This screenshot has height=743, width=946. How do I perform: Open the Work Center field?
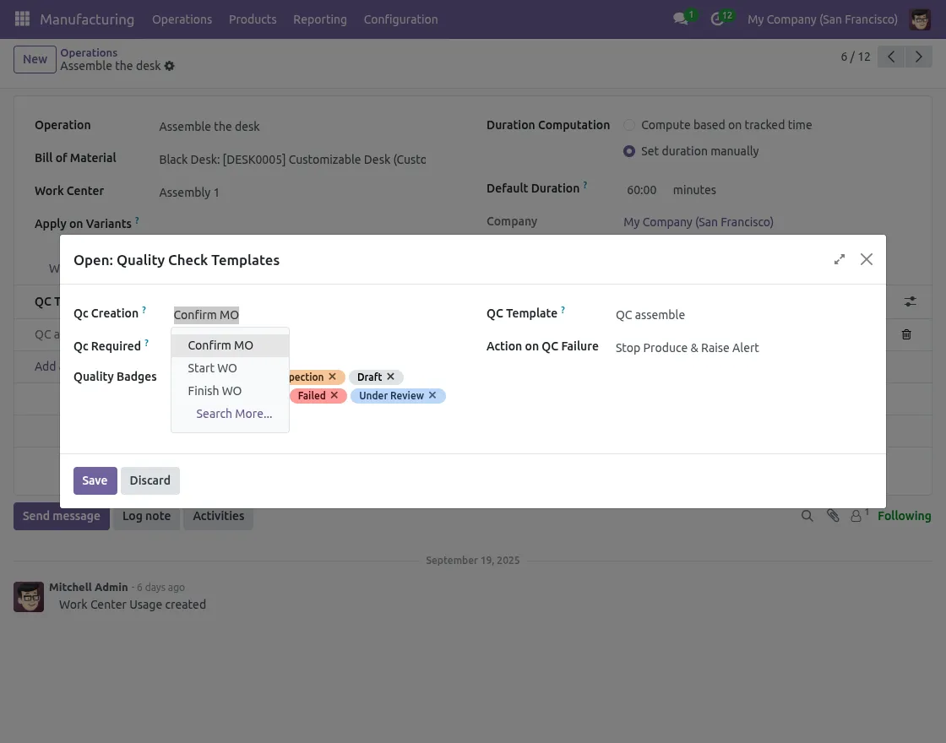pyautogui.click(x=292, y=193)
